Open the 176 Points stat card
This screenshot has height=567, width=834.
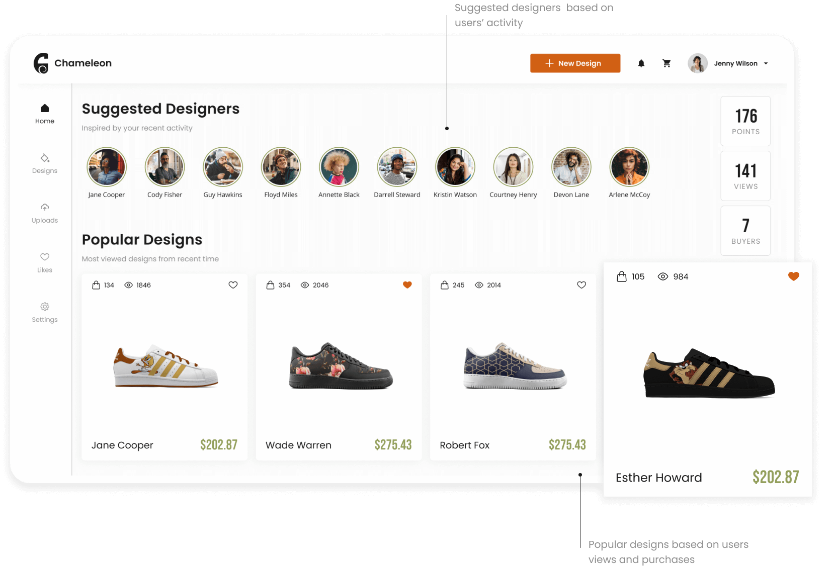745,121
